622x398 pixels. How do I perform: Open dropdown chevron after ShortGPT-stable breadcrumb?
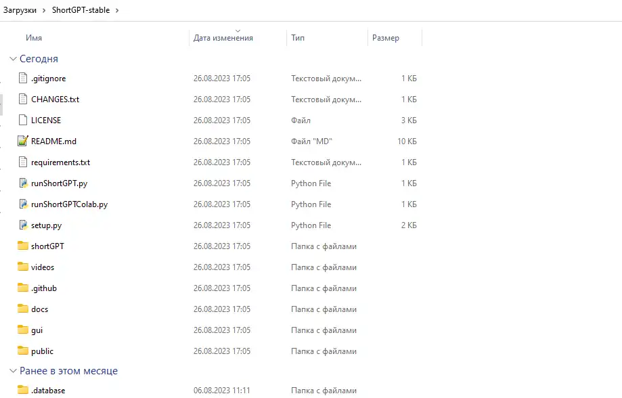117,10
